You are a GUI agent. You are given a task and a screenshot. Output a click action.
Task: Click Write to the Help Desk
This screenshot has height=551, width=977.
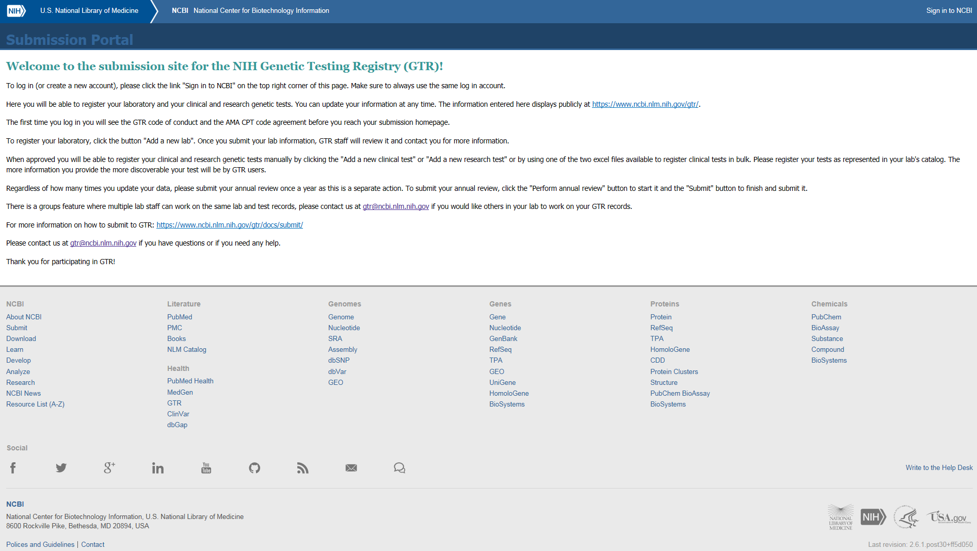click(939, 467)
